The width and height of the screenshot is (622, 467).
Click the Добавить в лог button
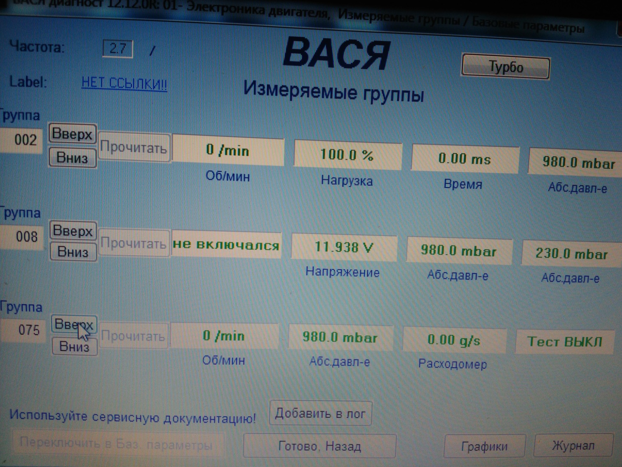pos(320,413)
